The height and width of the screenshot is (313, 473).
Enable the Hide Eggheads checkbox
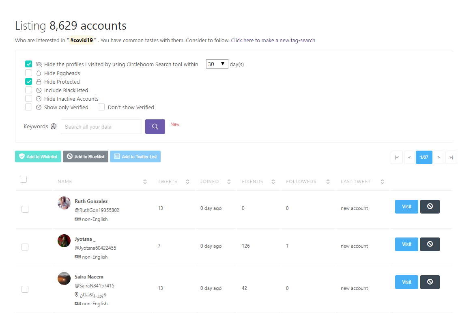click(29, 73)
